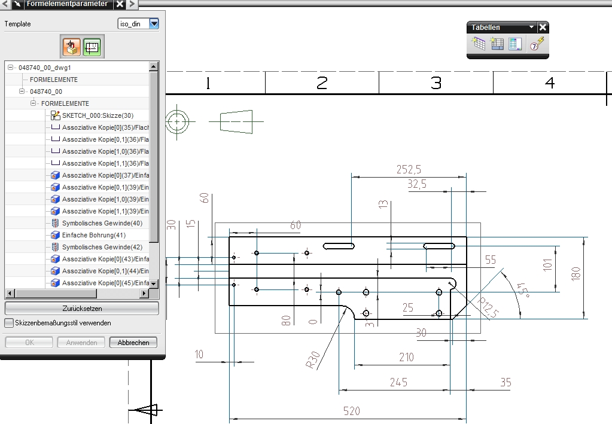The width and height of the screenshot is (612, 424).
Task: Collapse the nested FORMELEMENTE node
Action: [x=33, y=103]
